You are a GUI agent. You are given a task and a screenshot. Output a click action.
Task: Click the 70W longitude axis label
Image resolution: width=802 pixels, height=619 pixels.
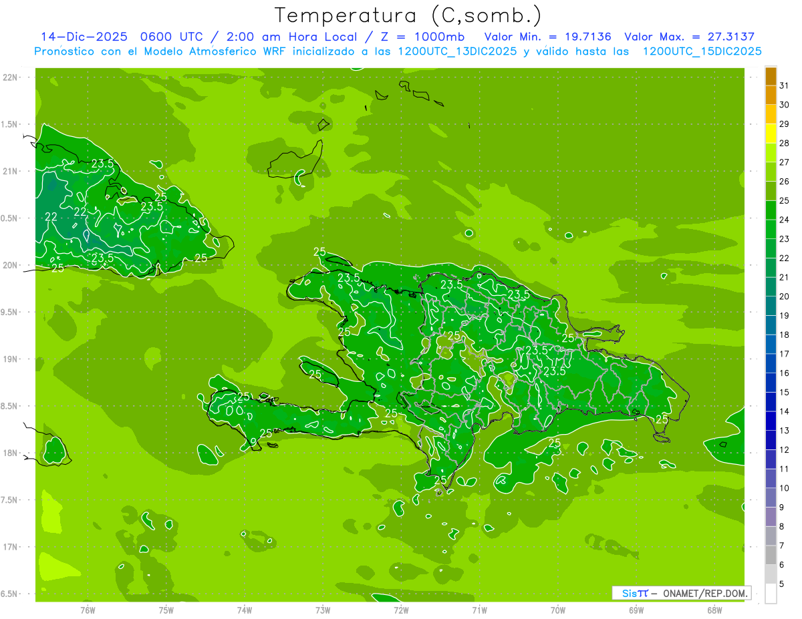558,610
